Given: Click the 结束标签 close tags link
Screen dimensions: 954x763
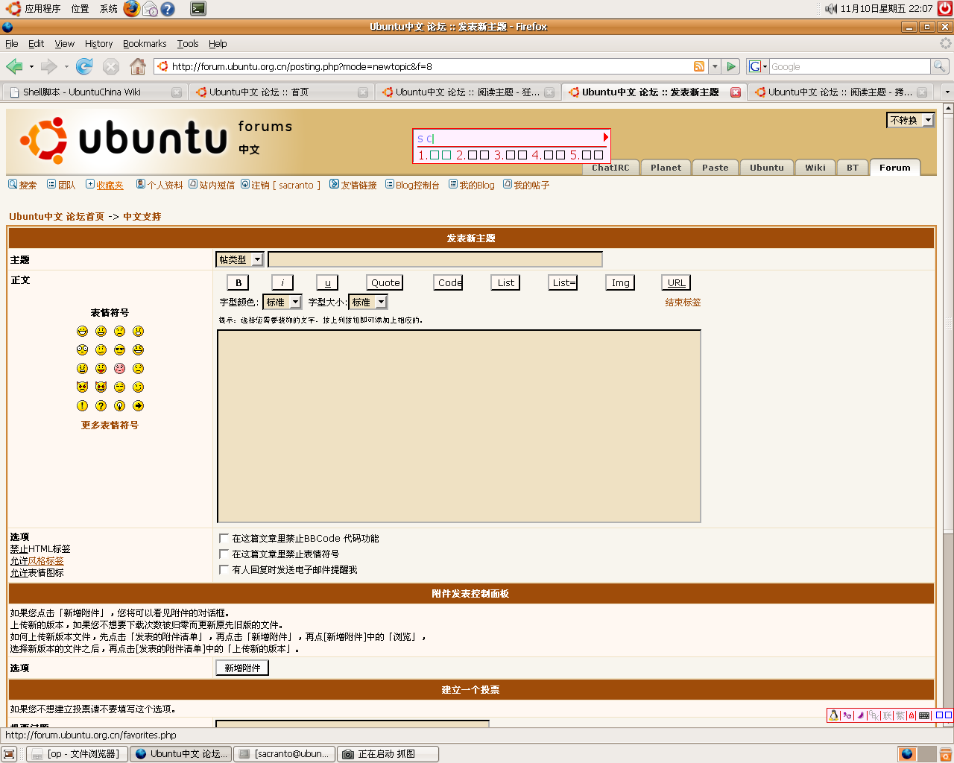Looking at the screenshot, I should (683, 302).
